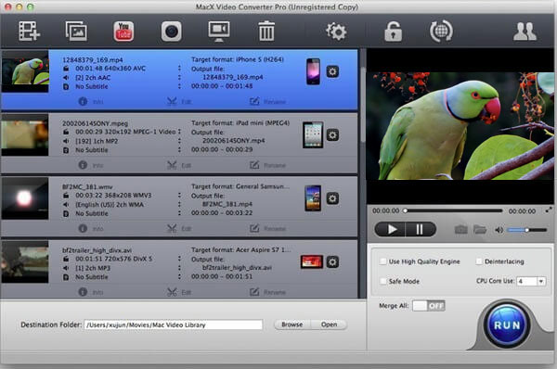Edit the bf2trailer_high_divx.avi video

coord(179,292)
